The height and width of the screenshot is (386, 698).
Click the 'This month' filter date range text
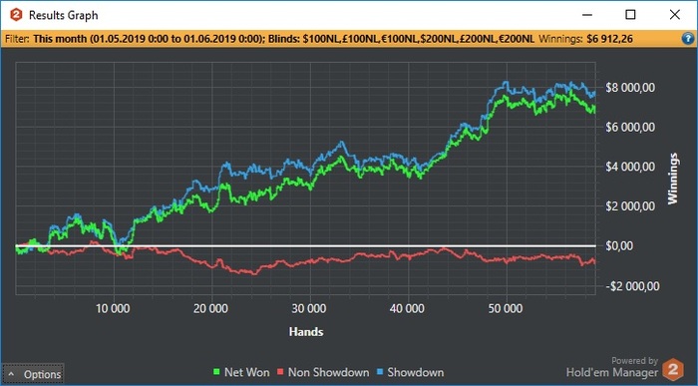pyautogui.click(x=150, y=39)
